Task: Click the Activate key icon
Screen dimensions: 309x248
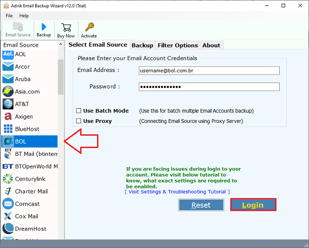Action: (89, 27)
